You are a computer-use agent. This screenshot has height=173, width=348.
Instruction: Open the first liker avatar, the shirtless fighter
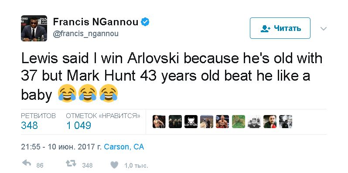[x=159, y=122]
